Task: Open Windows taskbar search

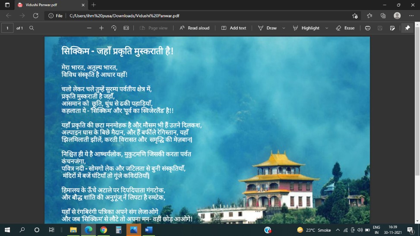Action: [x=22, y=230]
